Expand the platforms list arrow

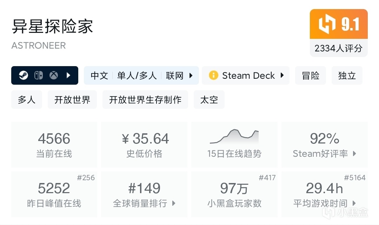(69, 75)
